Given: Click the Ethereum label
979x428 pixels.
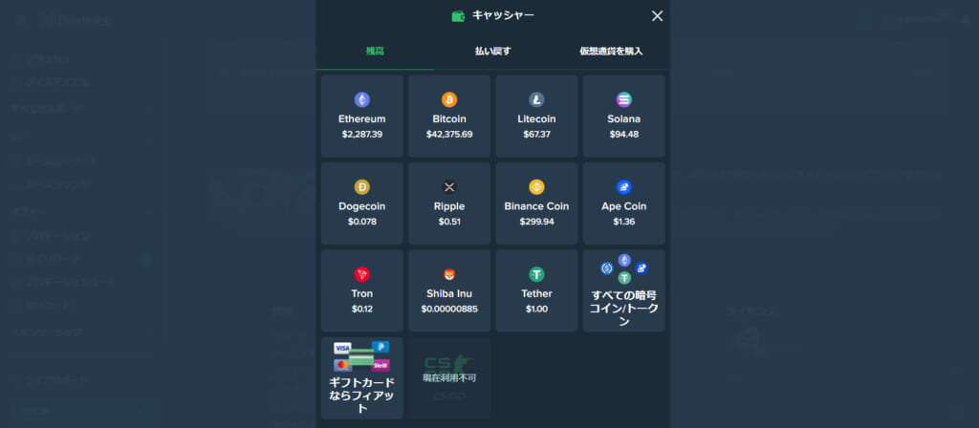Looking at the screenshot, I should tap(362, 118).
